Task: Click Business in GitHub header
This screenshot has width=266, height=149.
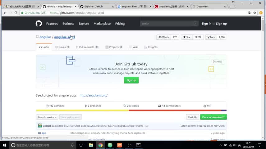Action: pos(68,24)
